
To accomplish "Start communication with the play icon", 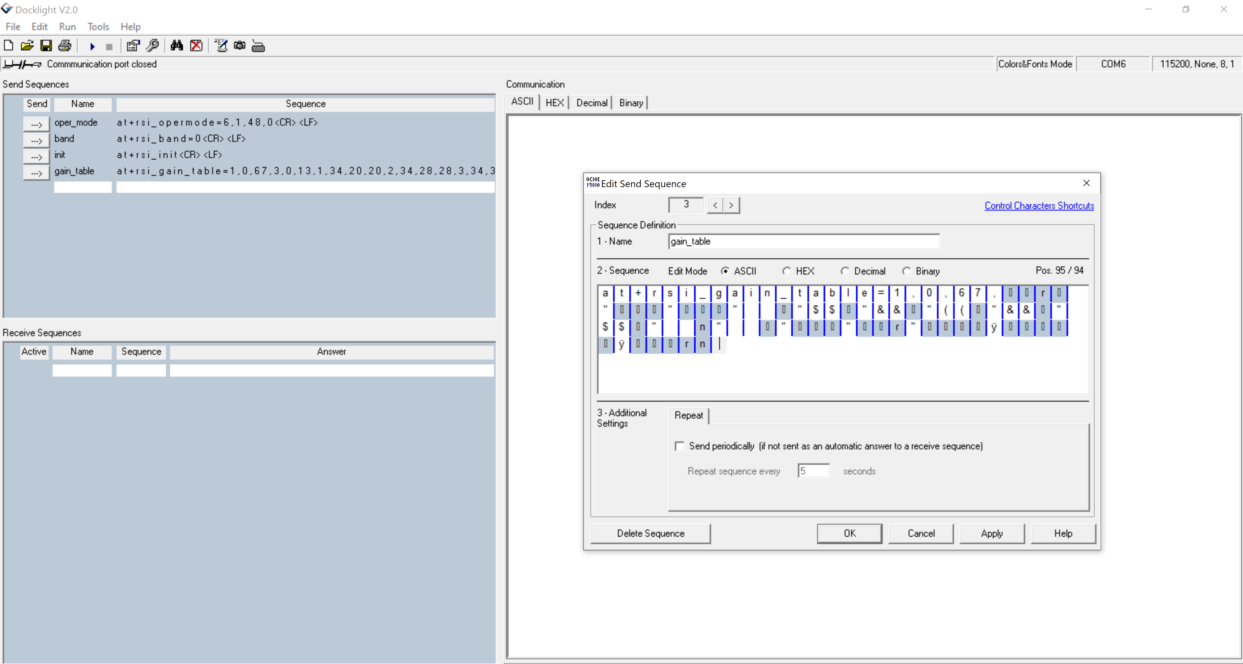I will 92,46.
